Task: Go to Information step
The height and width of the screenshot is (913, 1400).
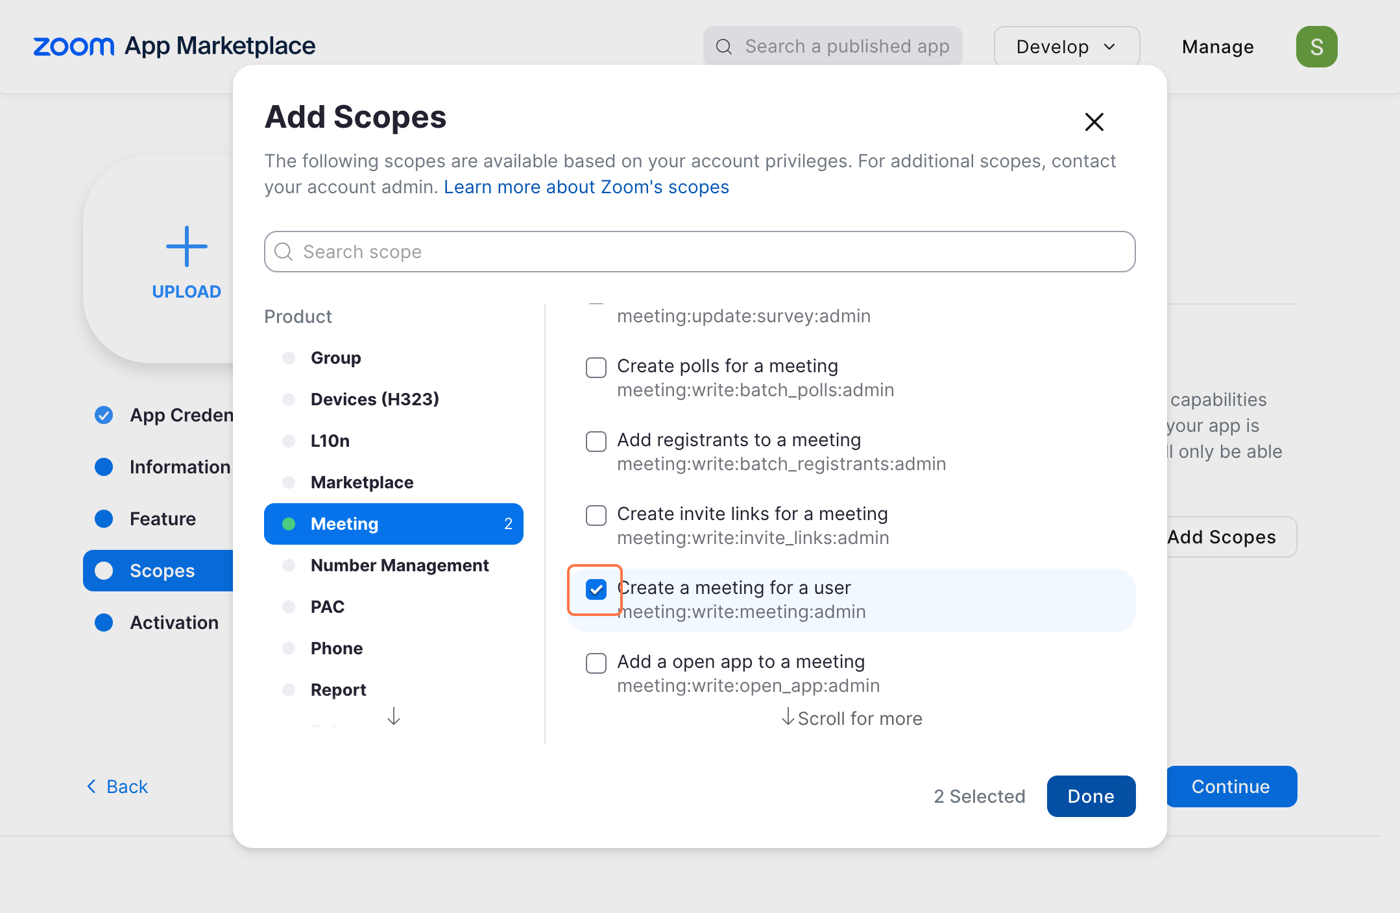Action: tap(163, 467)
